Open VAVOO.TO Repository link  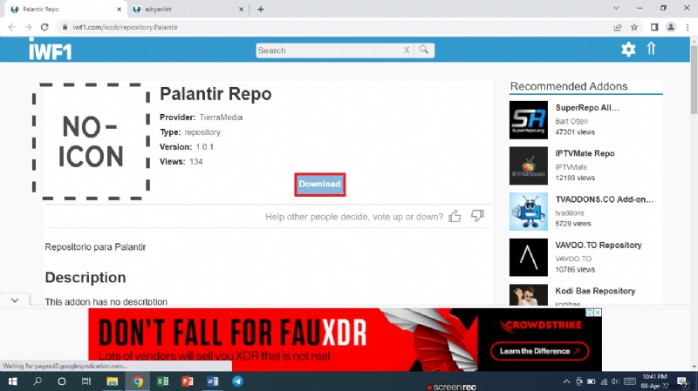tap(599, 245)
